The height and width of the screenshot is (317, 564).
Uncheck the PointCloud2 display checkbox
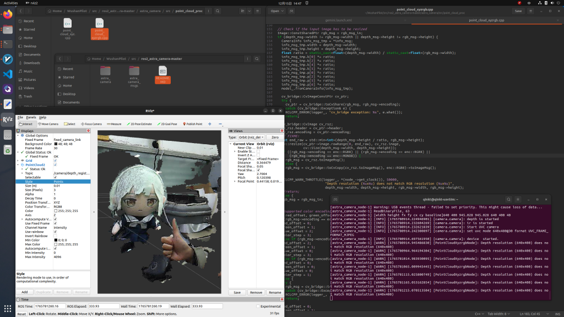55,165
